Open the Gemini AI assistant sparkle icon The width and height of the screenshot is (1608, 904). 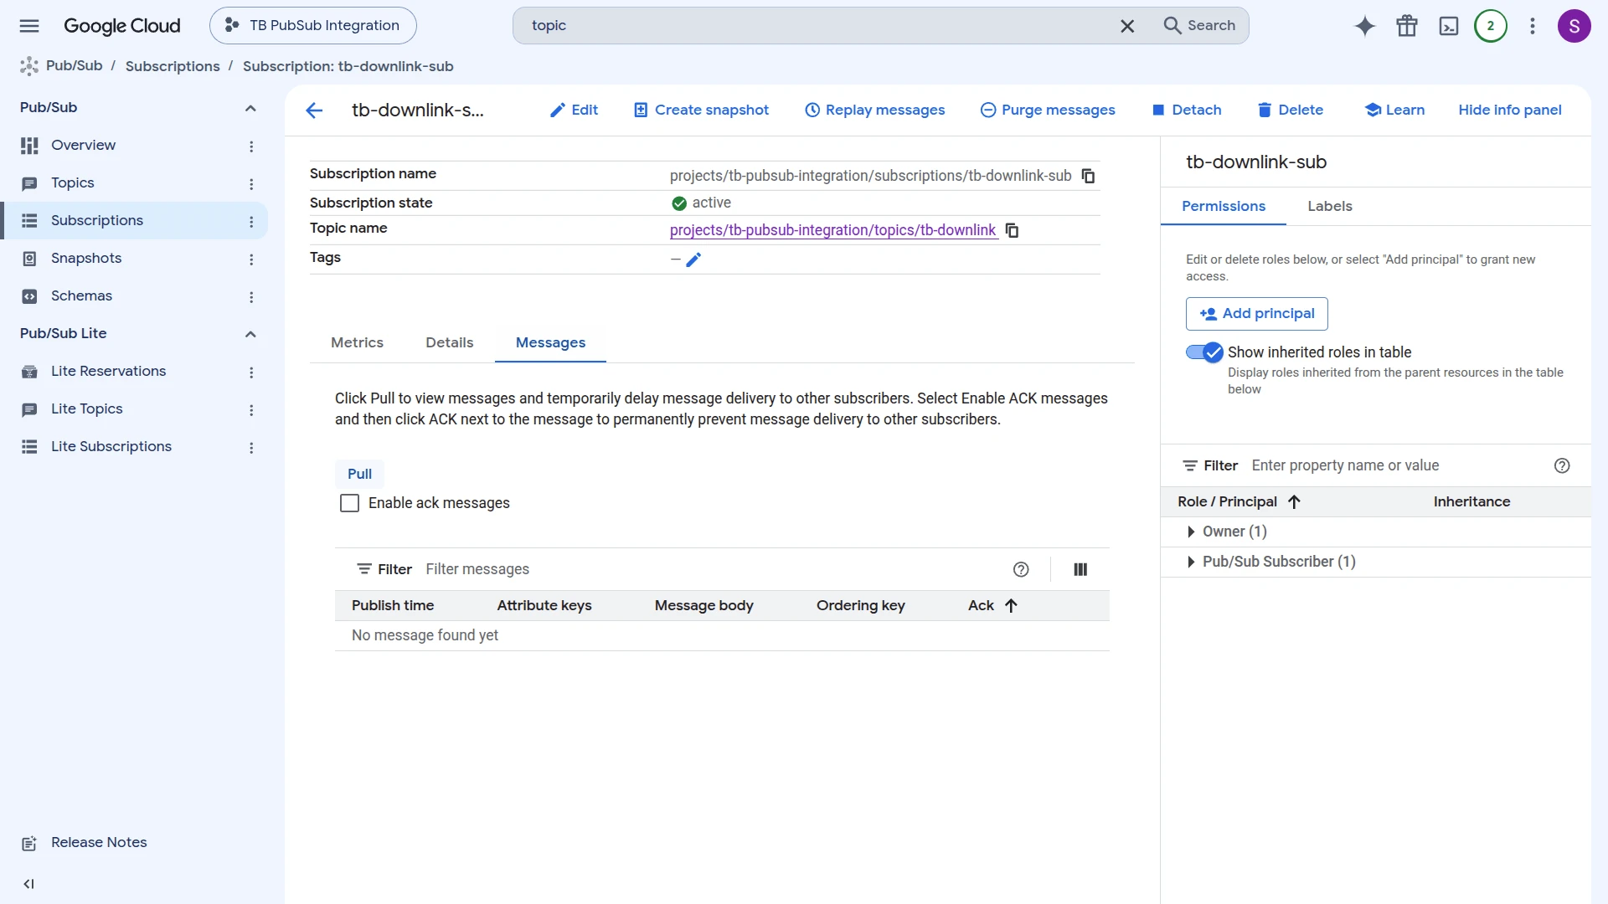tap(1364, 26)
